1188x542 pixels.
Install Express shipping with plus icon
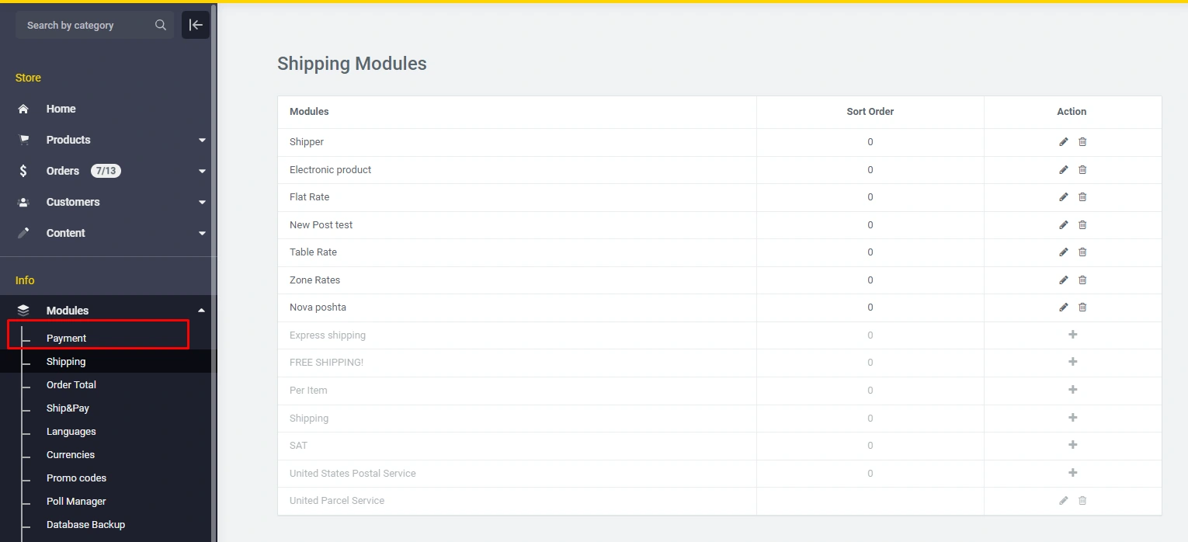(1072, 335)
